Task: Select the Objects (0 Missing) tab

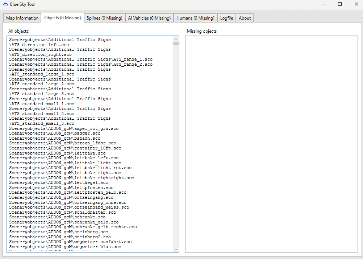Action: pyautogui.click(x=62, y=18)
